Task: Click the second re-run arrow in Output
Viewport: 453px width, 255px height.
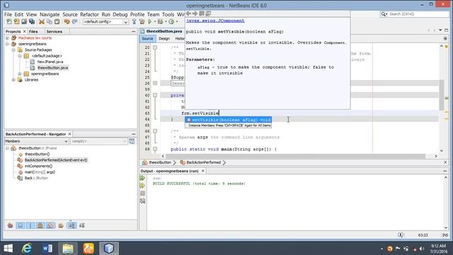Action: [x=142, y=186]
